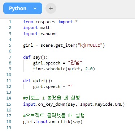
Task: Click the girl.input.on_click(say) line
Action: tap(53, 122)
